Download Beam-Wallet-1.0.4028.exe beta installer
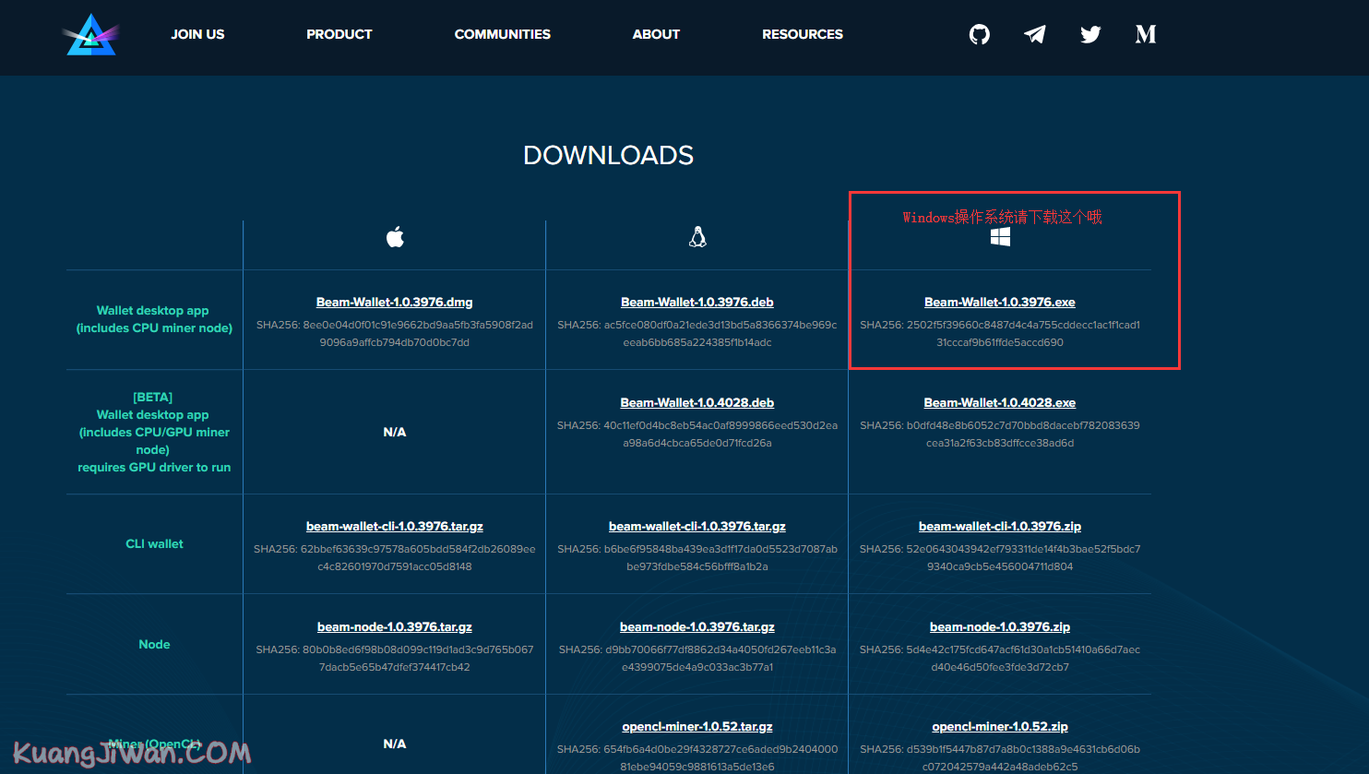The height and width of the screenshot is (774, 1369). tap(1000, 403)
